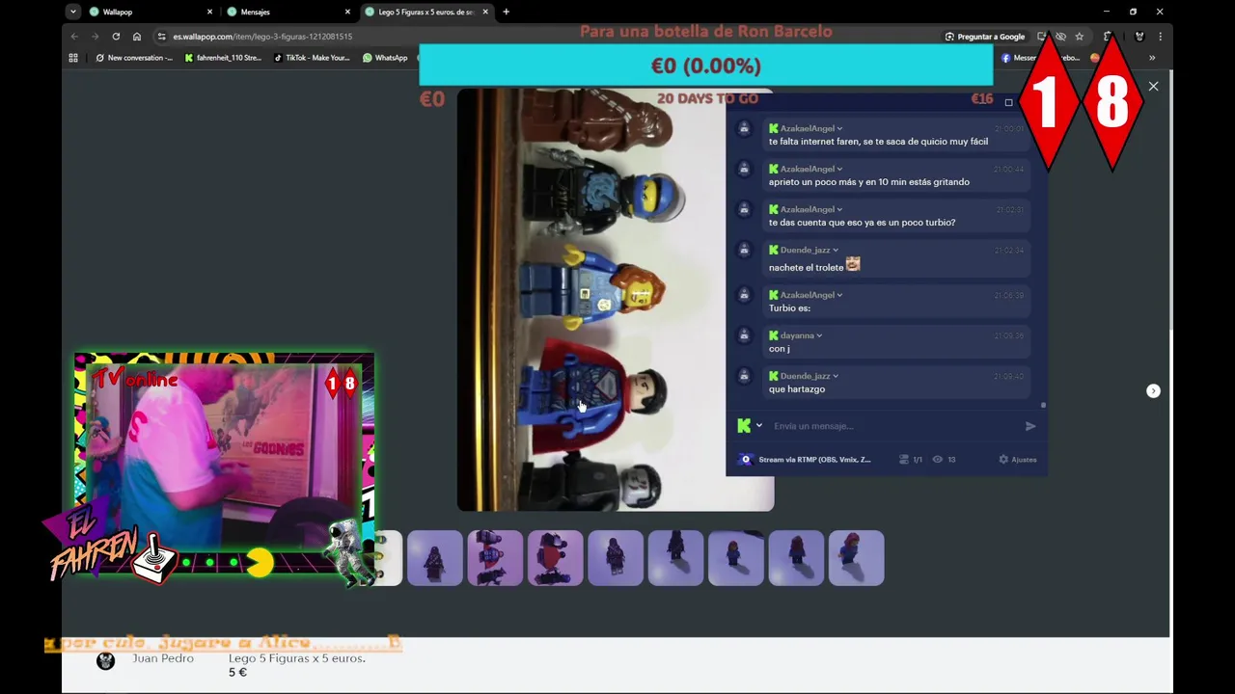Expand dayanna username menu
Screen dimensions: 1235x694
(x=819, y=335)
